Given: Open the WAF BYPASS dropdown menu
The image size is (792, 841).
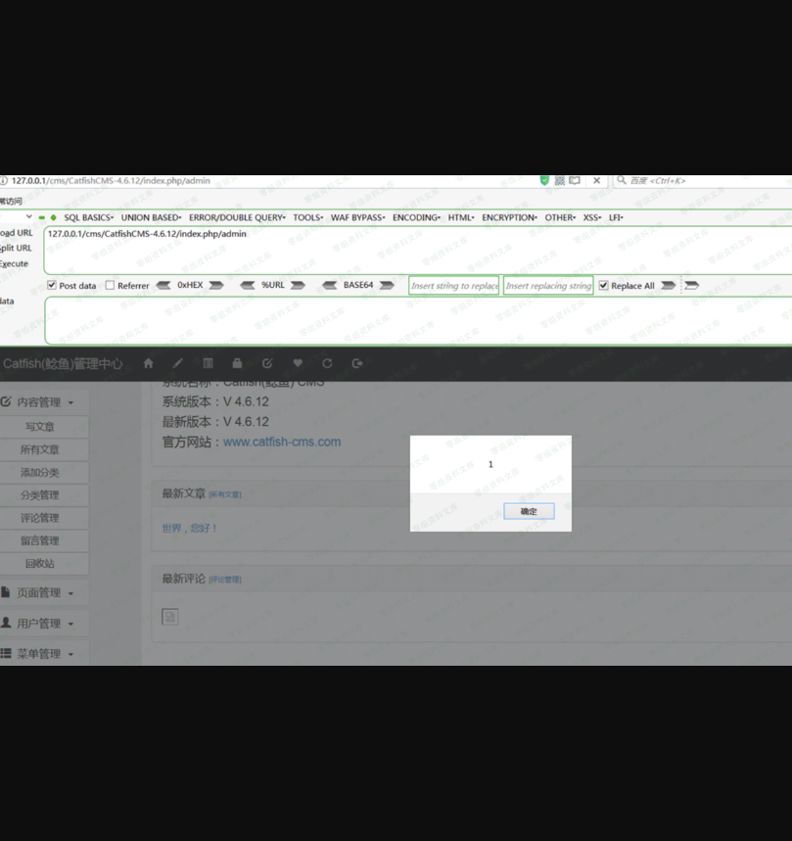Looking at the screenshot, I should click(357, 217).
